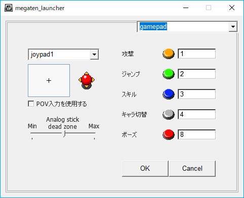Minimize the megaten_launcher window
This screenshot has width=244, height=198.
click(186, 8)
